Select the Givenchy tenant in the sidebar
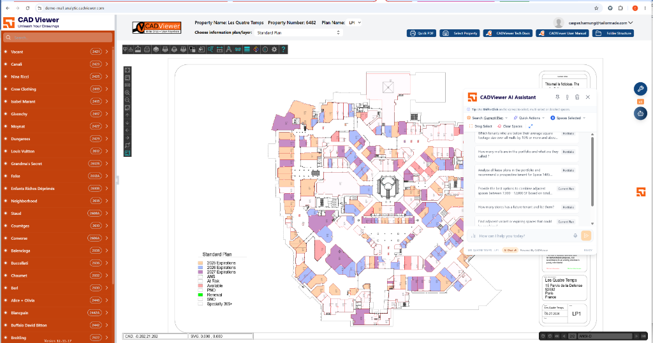 click(x=57, y=113)
